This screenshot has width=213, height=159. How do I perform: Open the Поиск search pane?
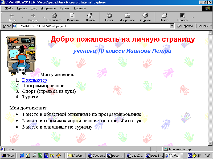coord(109,17)
